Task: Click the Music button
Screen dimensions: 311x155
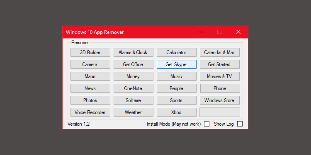Action: (177, 76)
